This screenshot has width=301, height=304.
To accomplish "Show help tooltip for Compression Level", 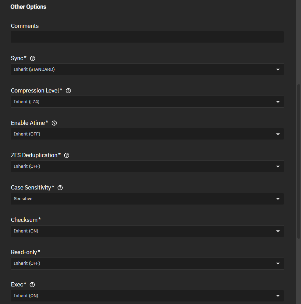I will coord(68,91).
